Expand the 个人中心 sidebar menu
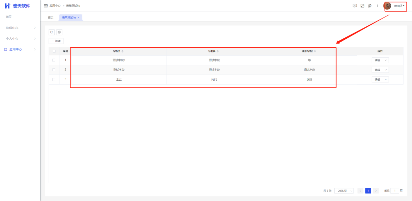The image size is (412, 201). point(20,39)
